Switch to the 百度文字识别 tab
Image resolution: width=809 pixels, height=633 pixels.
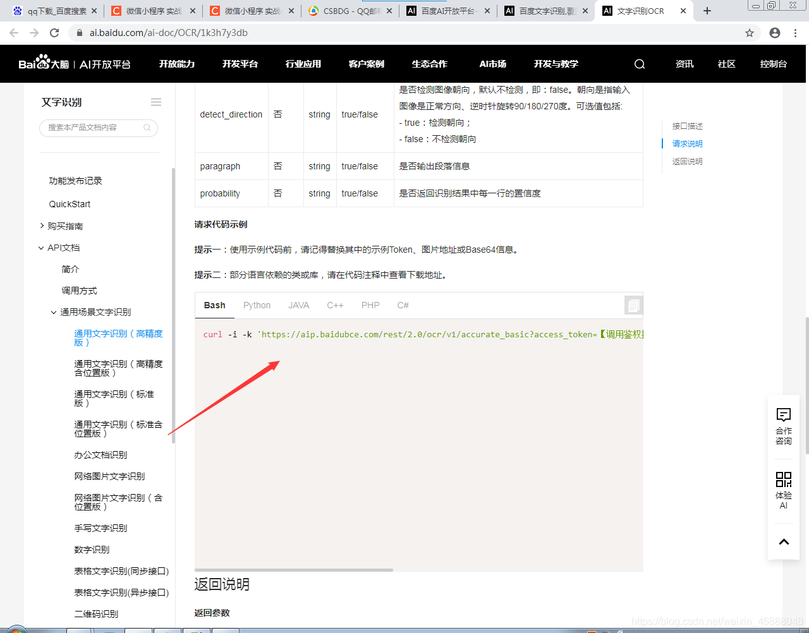545,11
